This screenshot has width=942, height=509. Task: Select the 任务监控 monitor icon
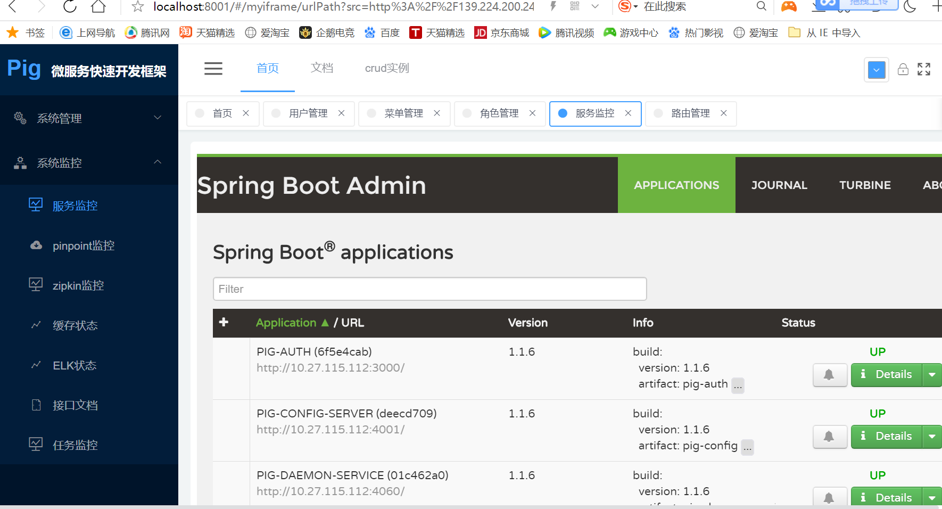(35, 445)
